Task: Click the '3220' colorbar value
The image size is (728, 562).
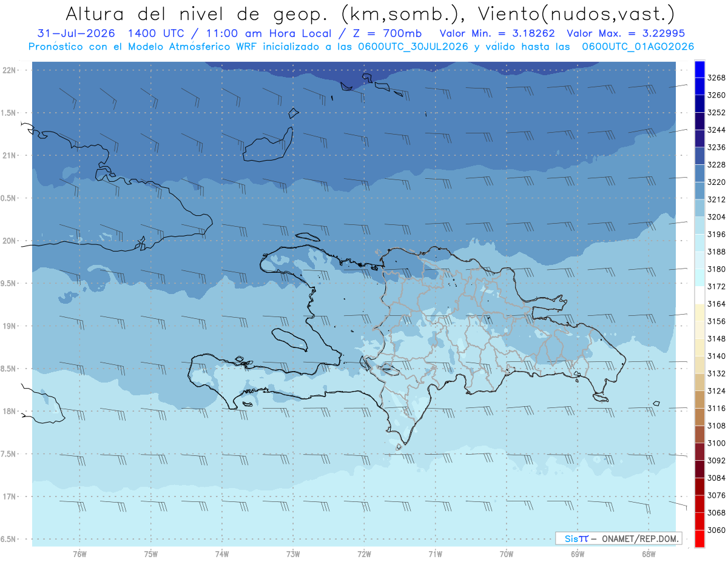Action: 716,182
